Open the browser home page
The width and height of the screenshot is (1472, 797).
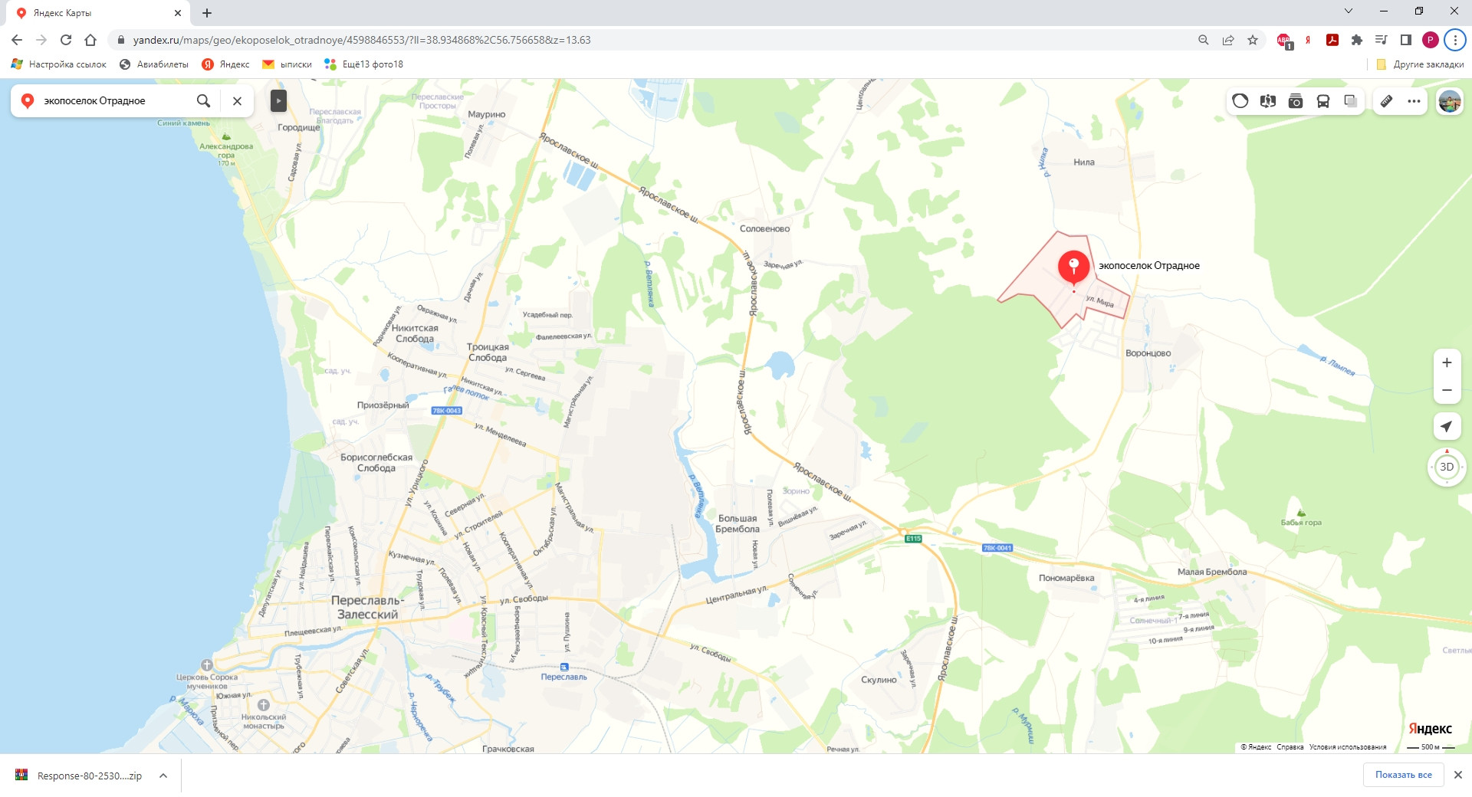90,40
